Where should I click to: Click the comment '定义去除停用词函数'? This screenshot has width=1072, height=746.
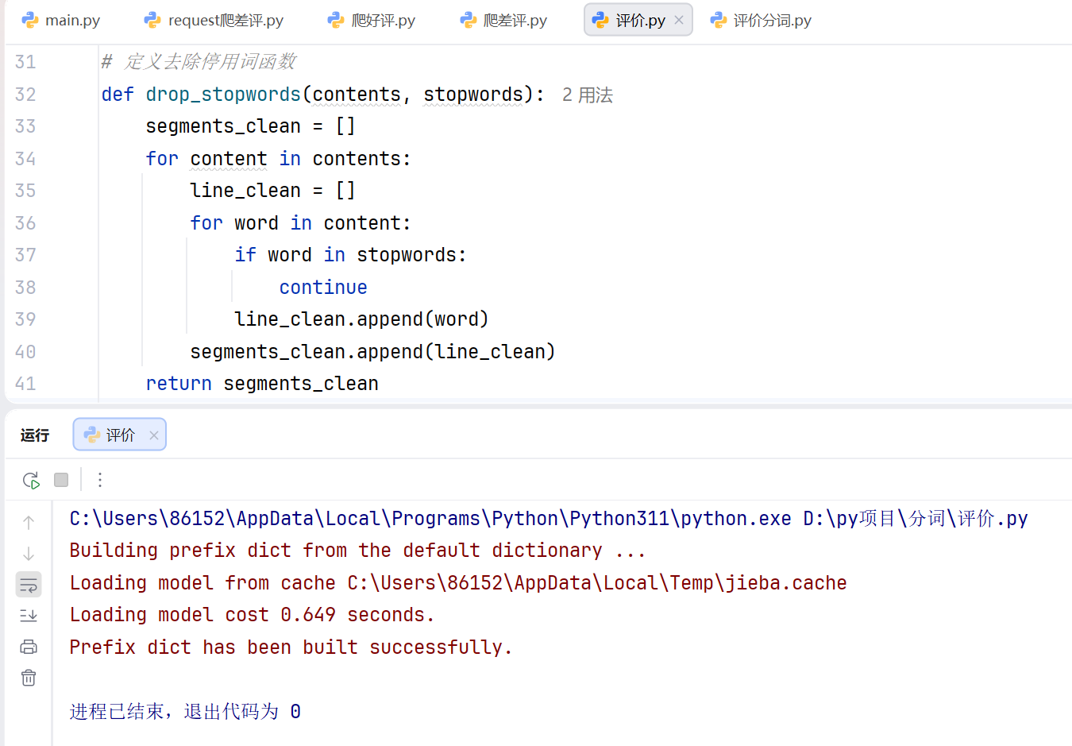point(210,62)
